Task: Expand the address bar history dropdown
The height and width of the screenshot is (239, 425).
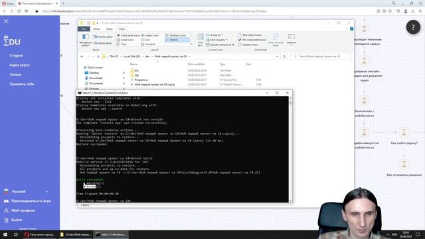Action: tap(277, 56)
